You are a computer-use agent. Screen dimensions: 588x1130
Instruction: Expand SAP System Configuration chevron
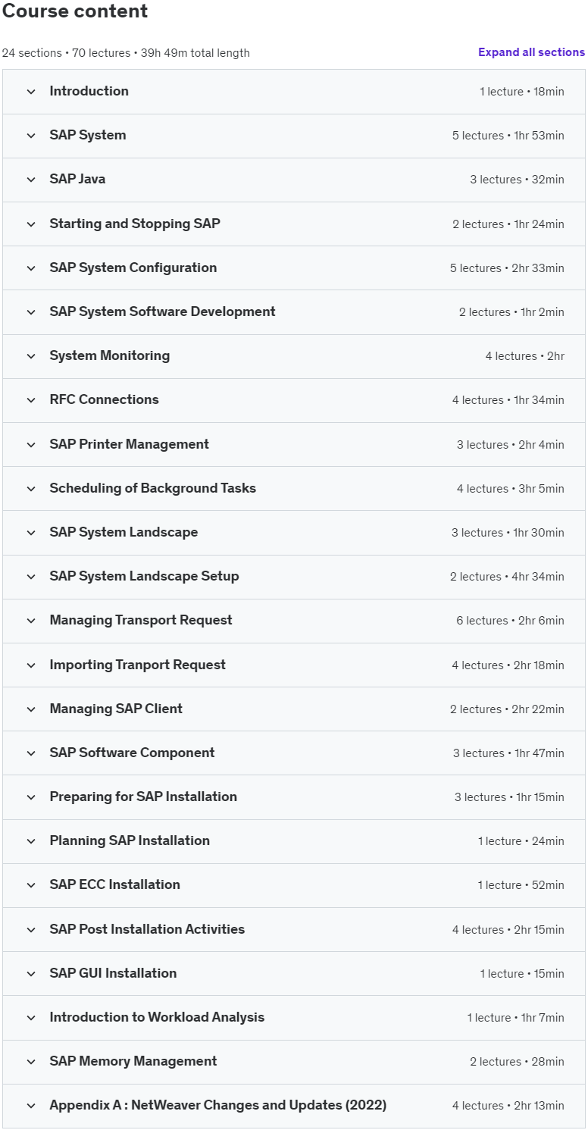[31, 268]
